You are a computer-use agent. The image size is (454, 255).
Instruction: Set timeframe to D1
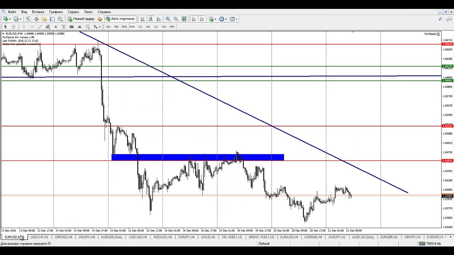[x=156, y=27]
